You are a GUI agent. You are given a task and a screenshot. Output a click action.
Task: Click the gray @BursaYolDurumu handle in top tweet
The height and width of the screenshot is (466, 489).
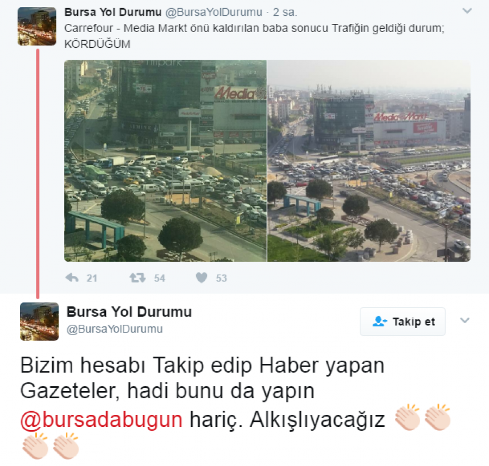coord(214,12)
